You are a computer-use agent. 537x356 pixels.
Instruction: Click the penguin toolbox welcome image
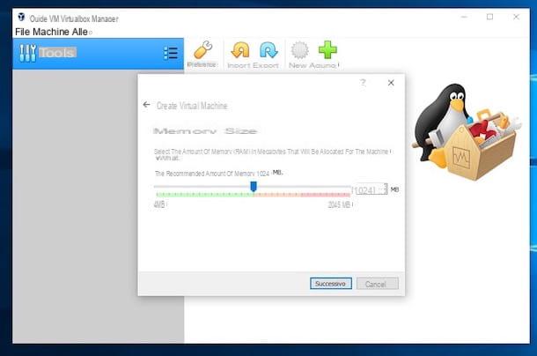[x=467, y=131]
